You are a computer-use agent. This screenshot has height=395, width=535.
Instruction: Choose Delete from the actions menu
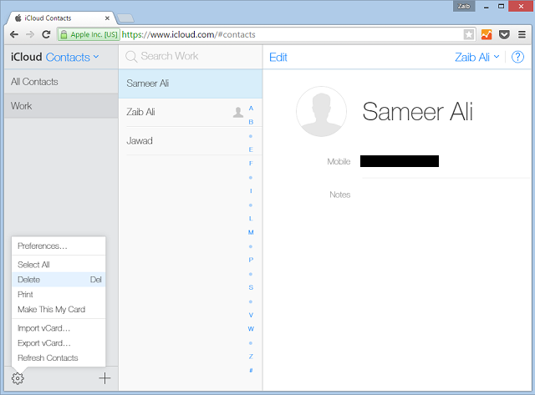point(59,280)
